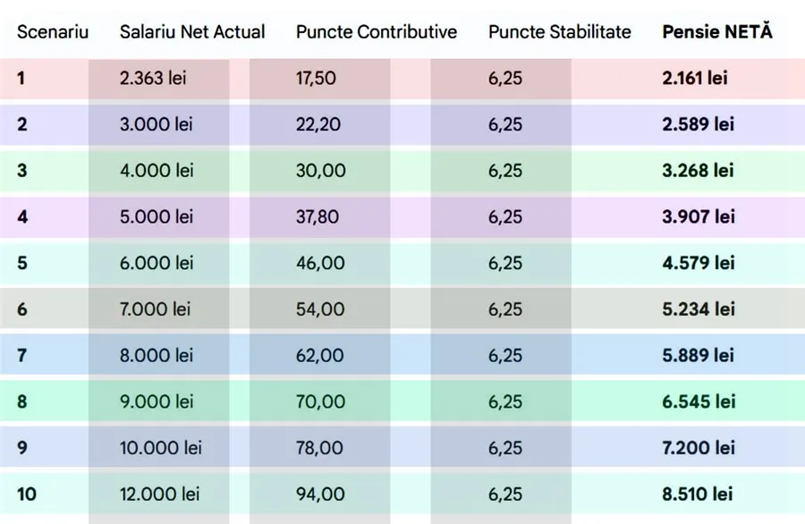Select the 9.000 lei salary cell

157,401
